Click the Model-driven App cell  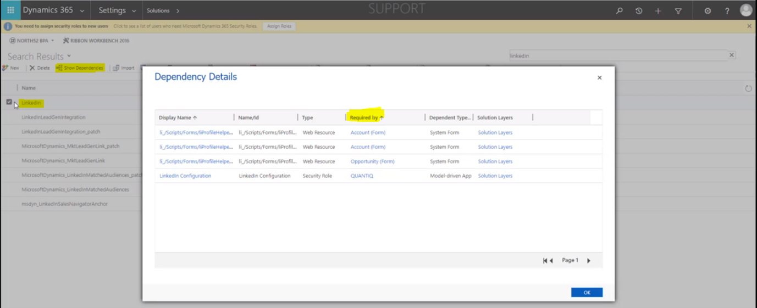pos(450,176)
